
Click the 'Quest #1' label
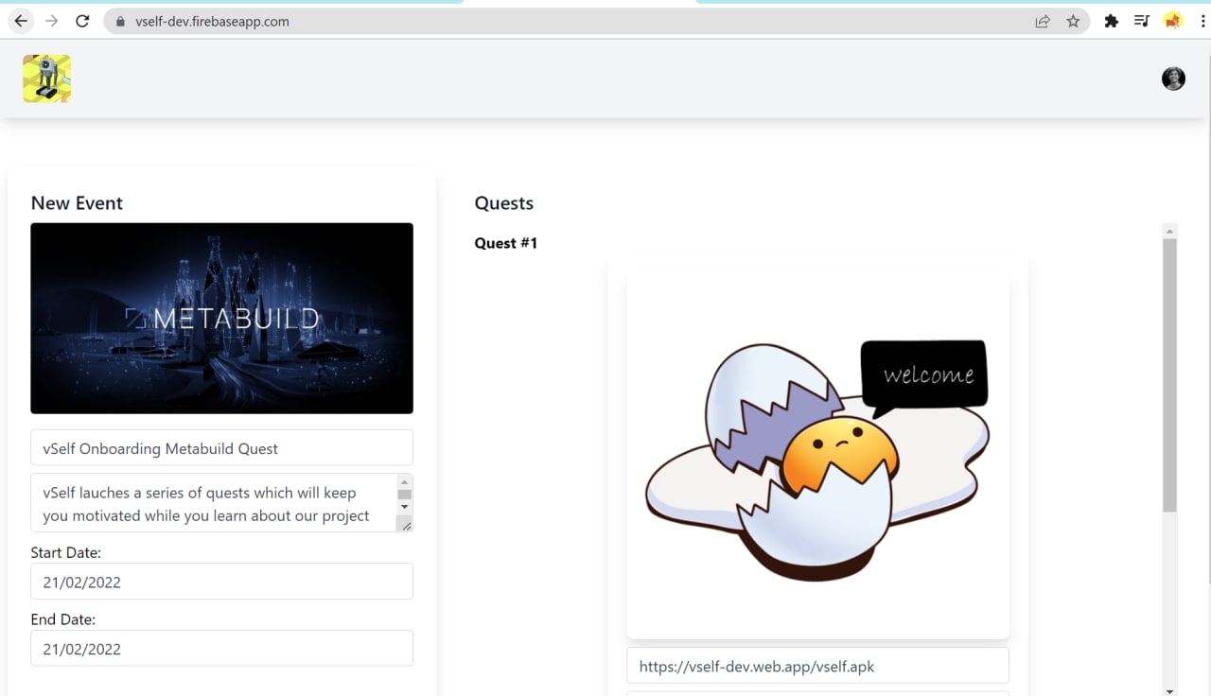coord(506,243)
